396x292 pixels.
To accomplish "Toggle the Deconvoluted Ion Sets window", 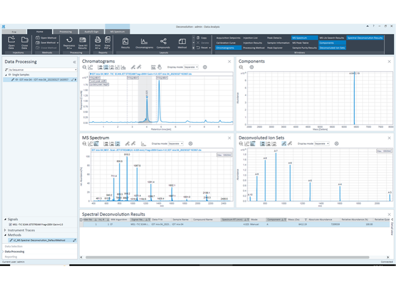I will click(332, 48).
